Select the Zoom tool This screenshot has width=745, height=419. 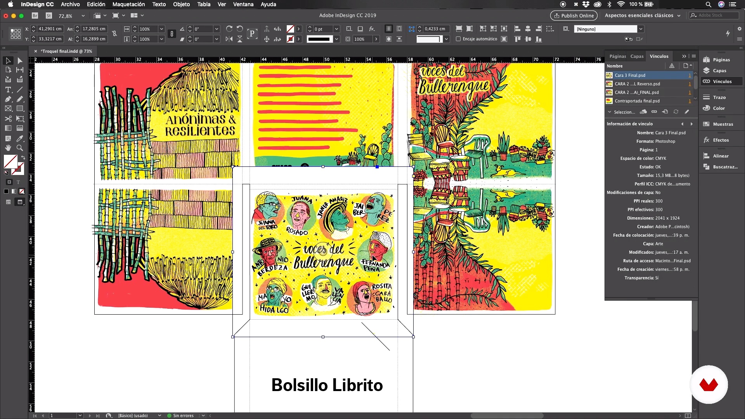[20, 148]
